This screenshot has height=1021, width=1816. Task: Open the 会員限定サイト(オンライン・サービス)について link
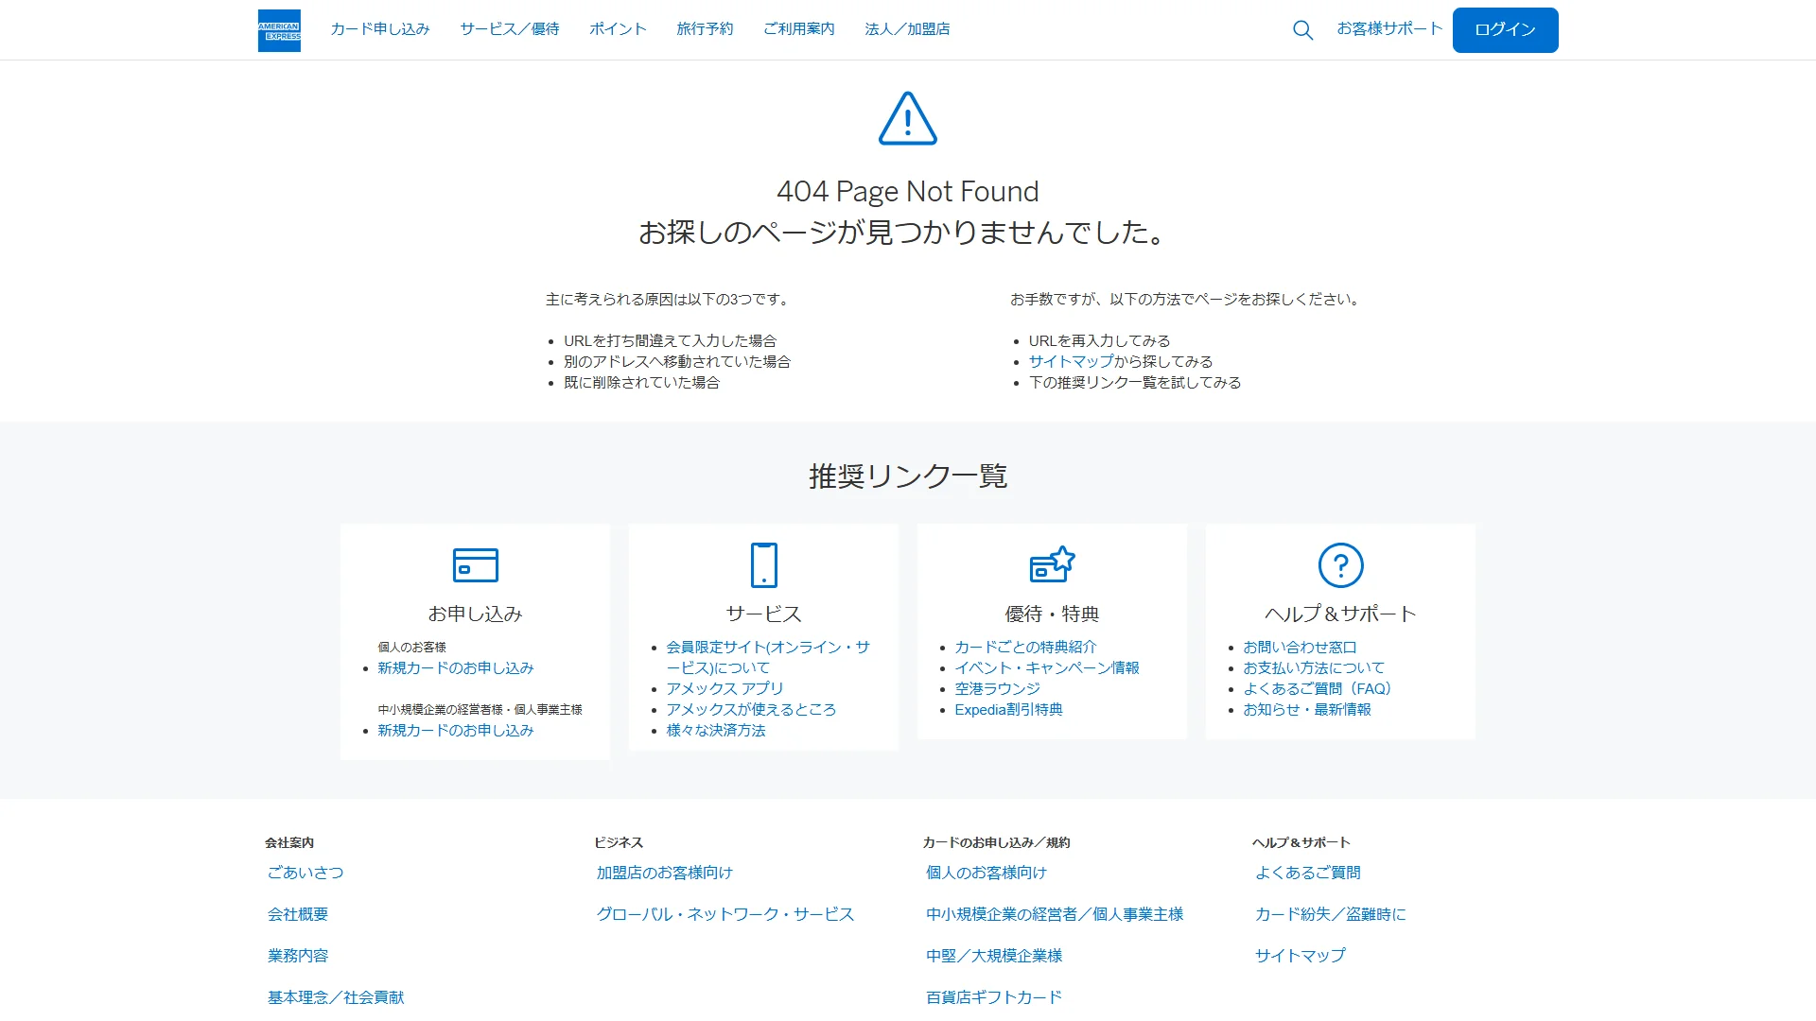pyautogui.click(x=768, y=658)
